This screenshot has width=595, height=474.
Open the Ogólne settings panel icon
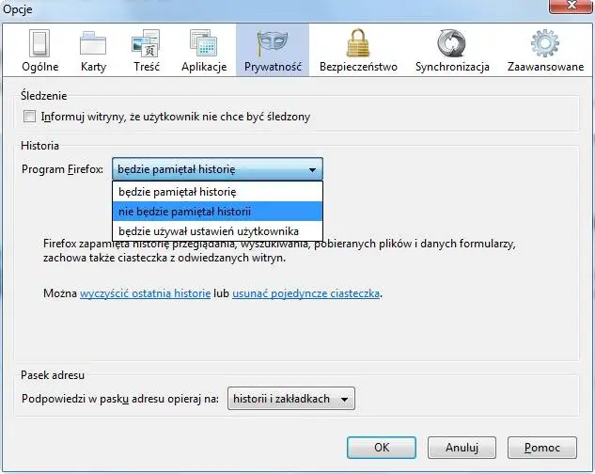[39, 44]
